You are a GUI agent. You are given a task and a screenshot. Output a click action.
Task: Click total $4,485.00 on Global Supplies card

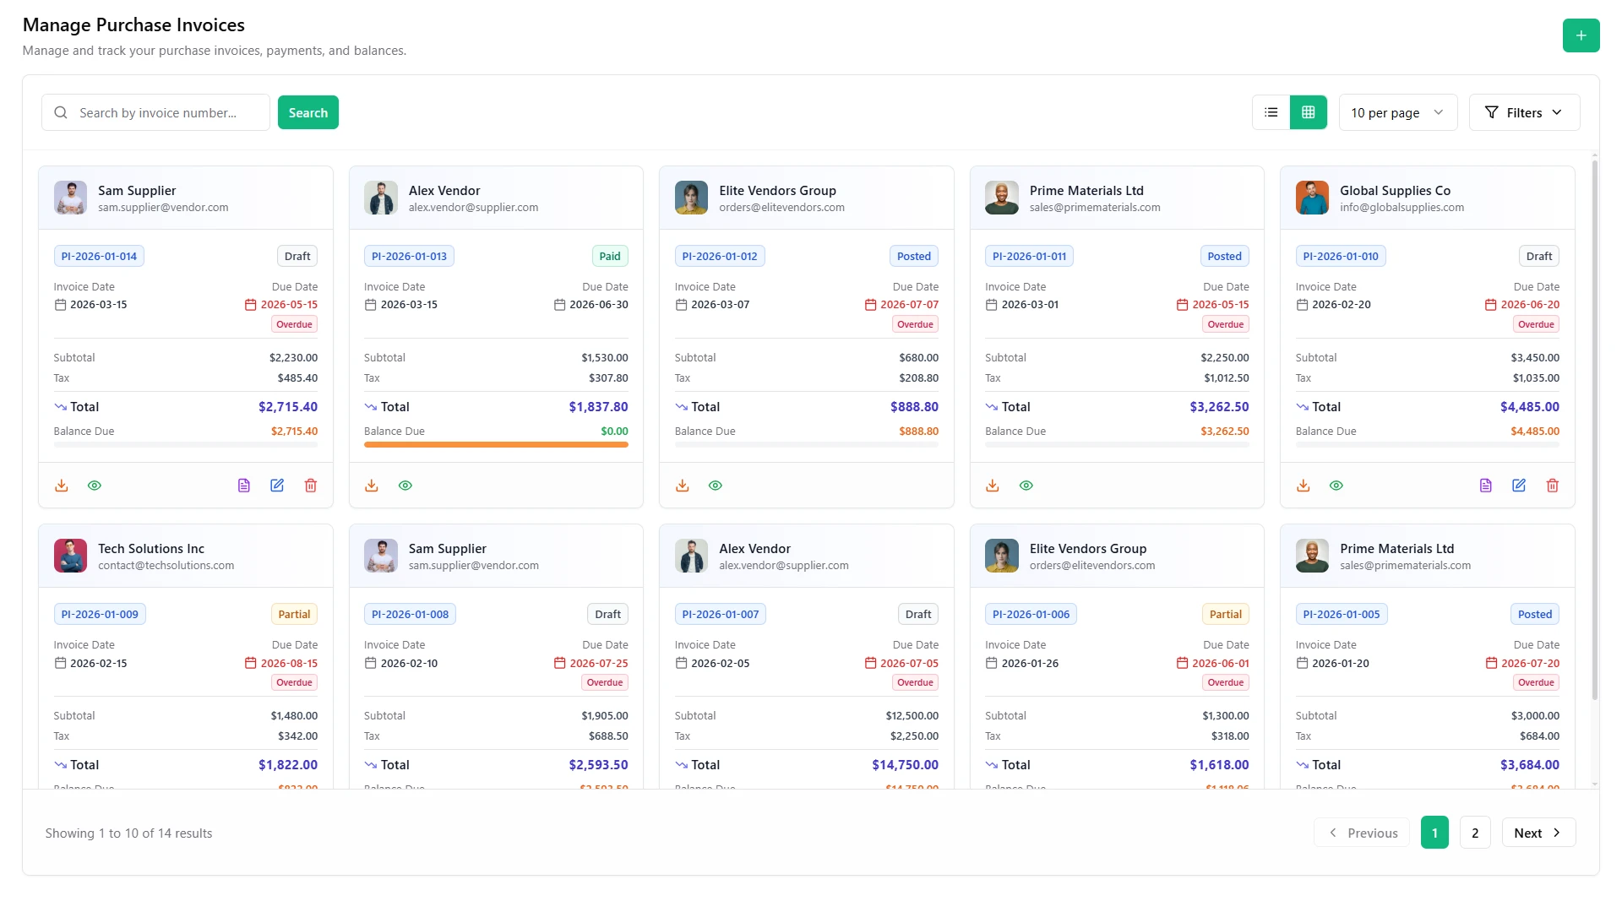click(1530, 406)
